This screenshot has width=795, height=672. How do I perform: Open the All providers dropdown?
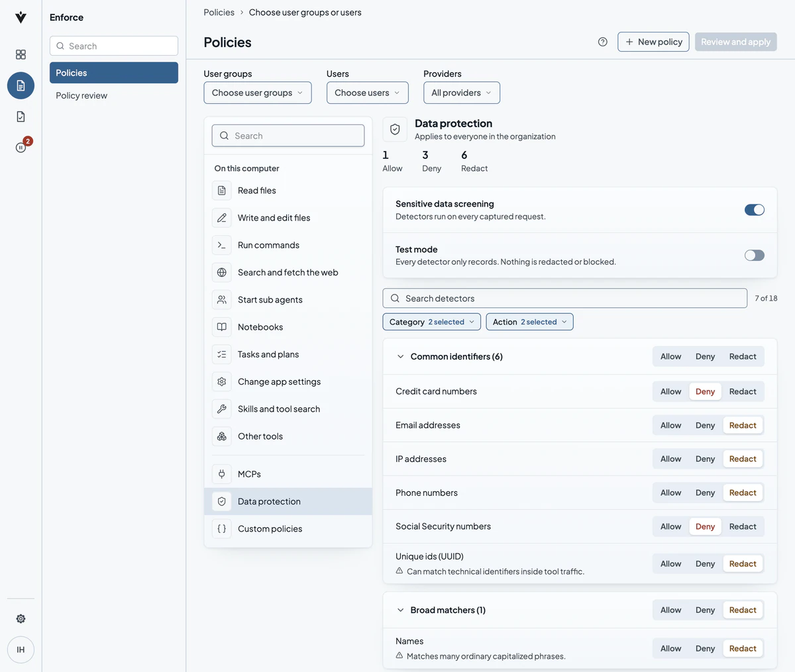[461, 93]
